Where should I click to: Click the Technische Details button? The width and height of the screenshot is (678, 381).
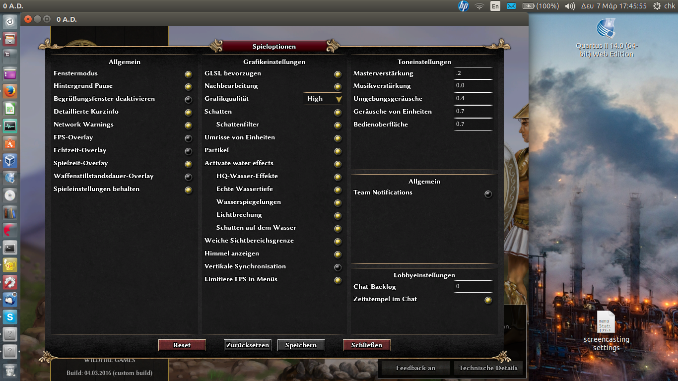tap(488, 368)
